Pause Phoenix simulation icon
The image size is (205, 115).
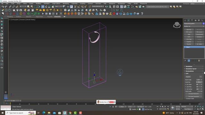pos(46,14)
